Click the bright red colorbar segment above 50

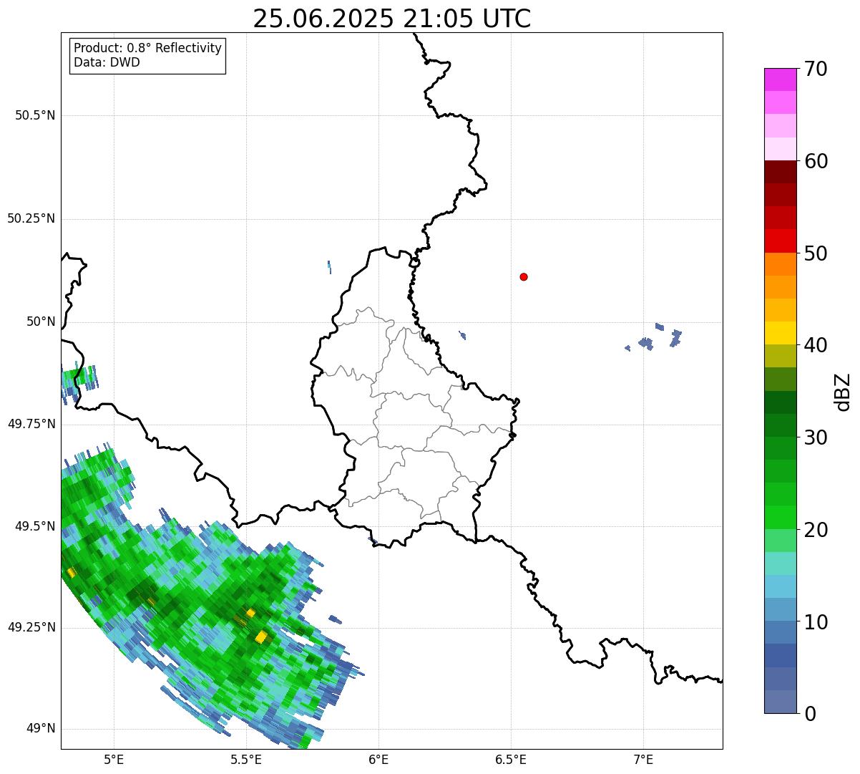pos(780,241)
